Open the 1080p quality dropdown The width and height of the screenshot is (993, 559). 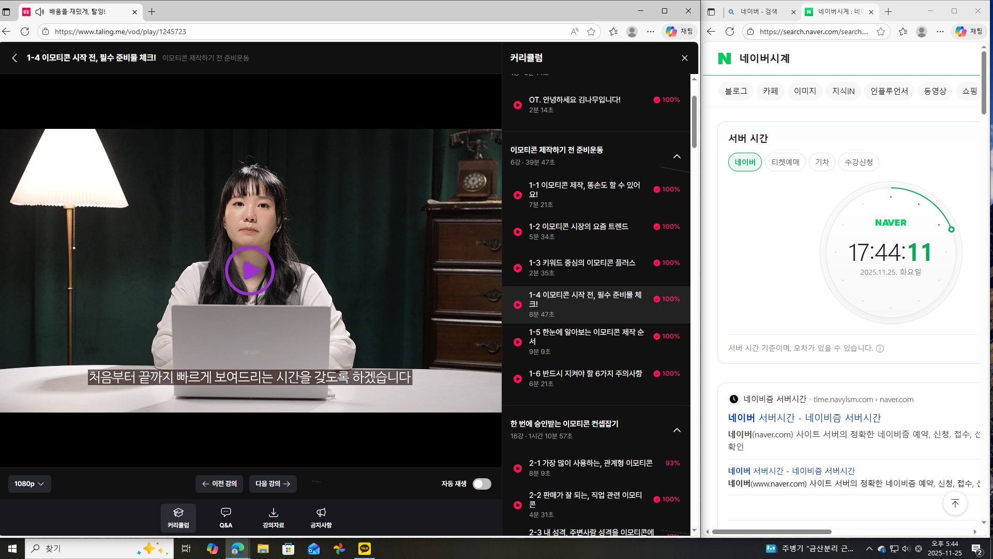click(x=29, y=484)
